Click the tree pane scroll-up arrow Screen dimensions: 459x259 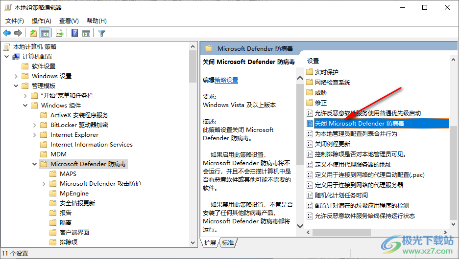point(193,46)
